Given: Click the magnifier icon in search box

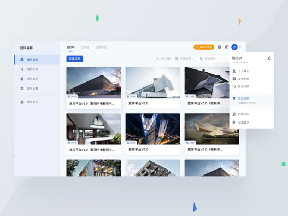Looking at the screenshot, I should [201, 59].
